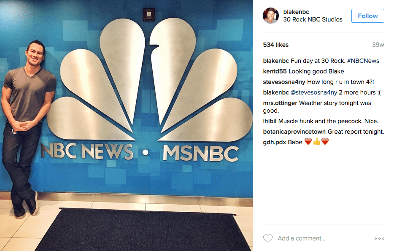Open the three-dot more options menu
394x251 pixels.
point(379,238)
